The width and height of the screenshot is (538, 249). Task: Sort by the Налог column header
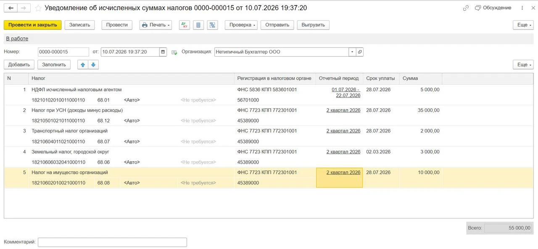131,79
